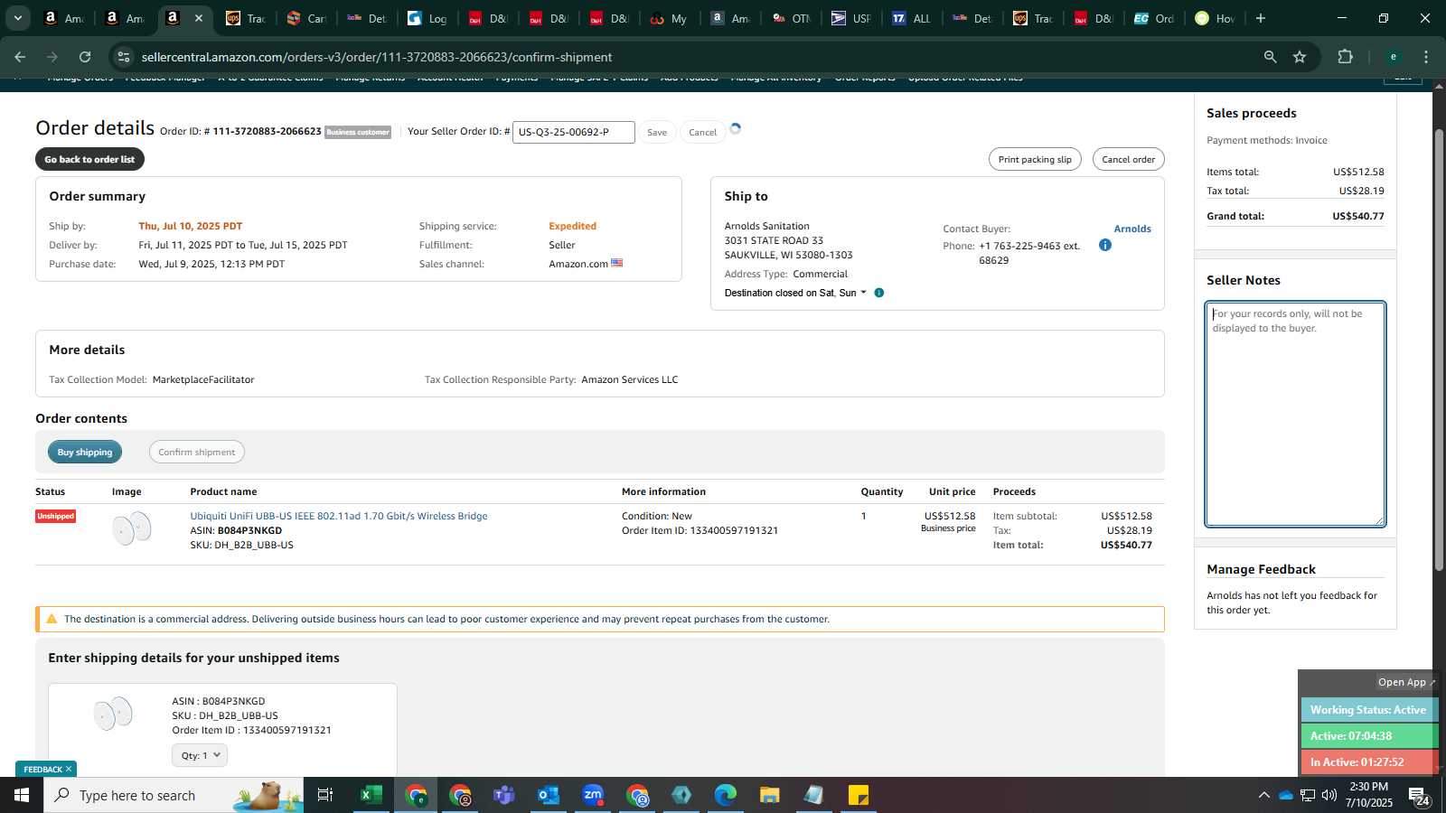Screen dimensions: 1446x813
Task: Switch to the Hov browser tab
Action: coord(1215,18)
